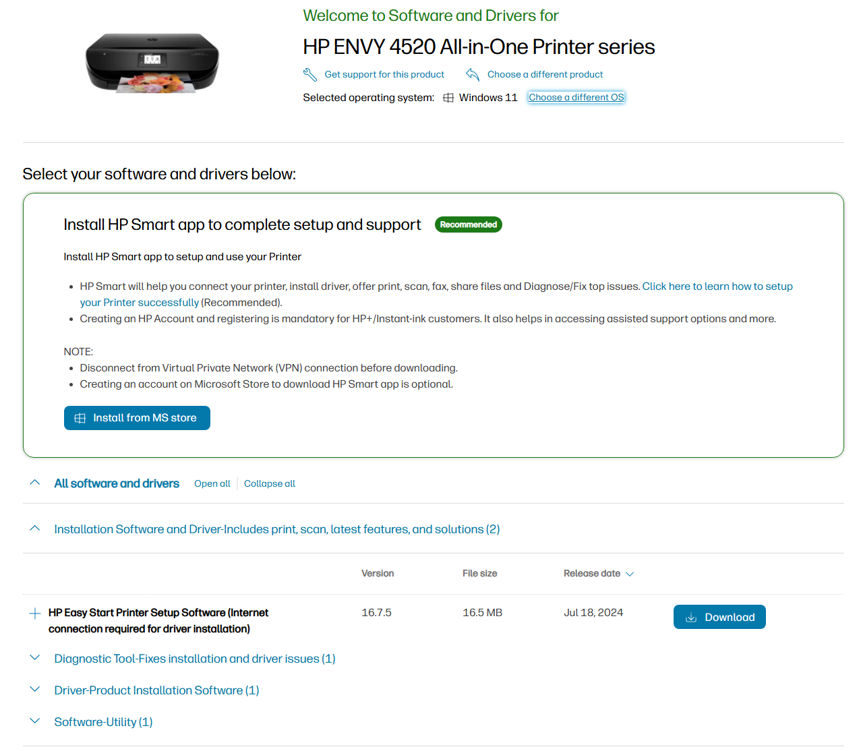Click the Open all link
Screen dimensions: 859x751
[212, 483]
